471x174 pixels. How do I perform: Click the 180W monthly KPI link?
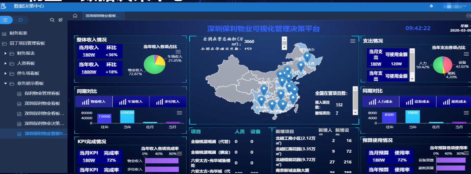[x=89, y=160]
